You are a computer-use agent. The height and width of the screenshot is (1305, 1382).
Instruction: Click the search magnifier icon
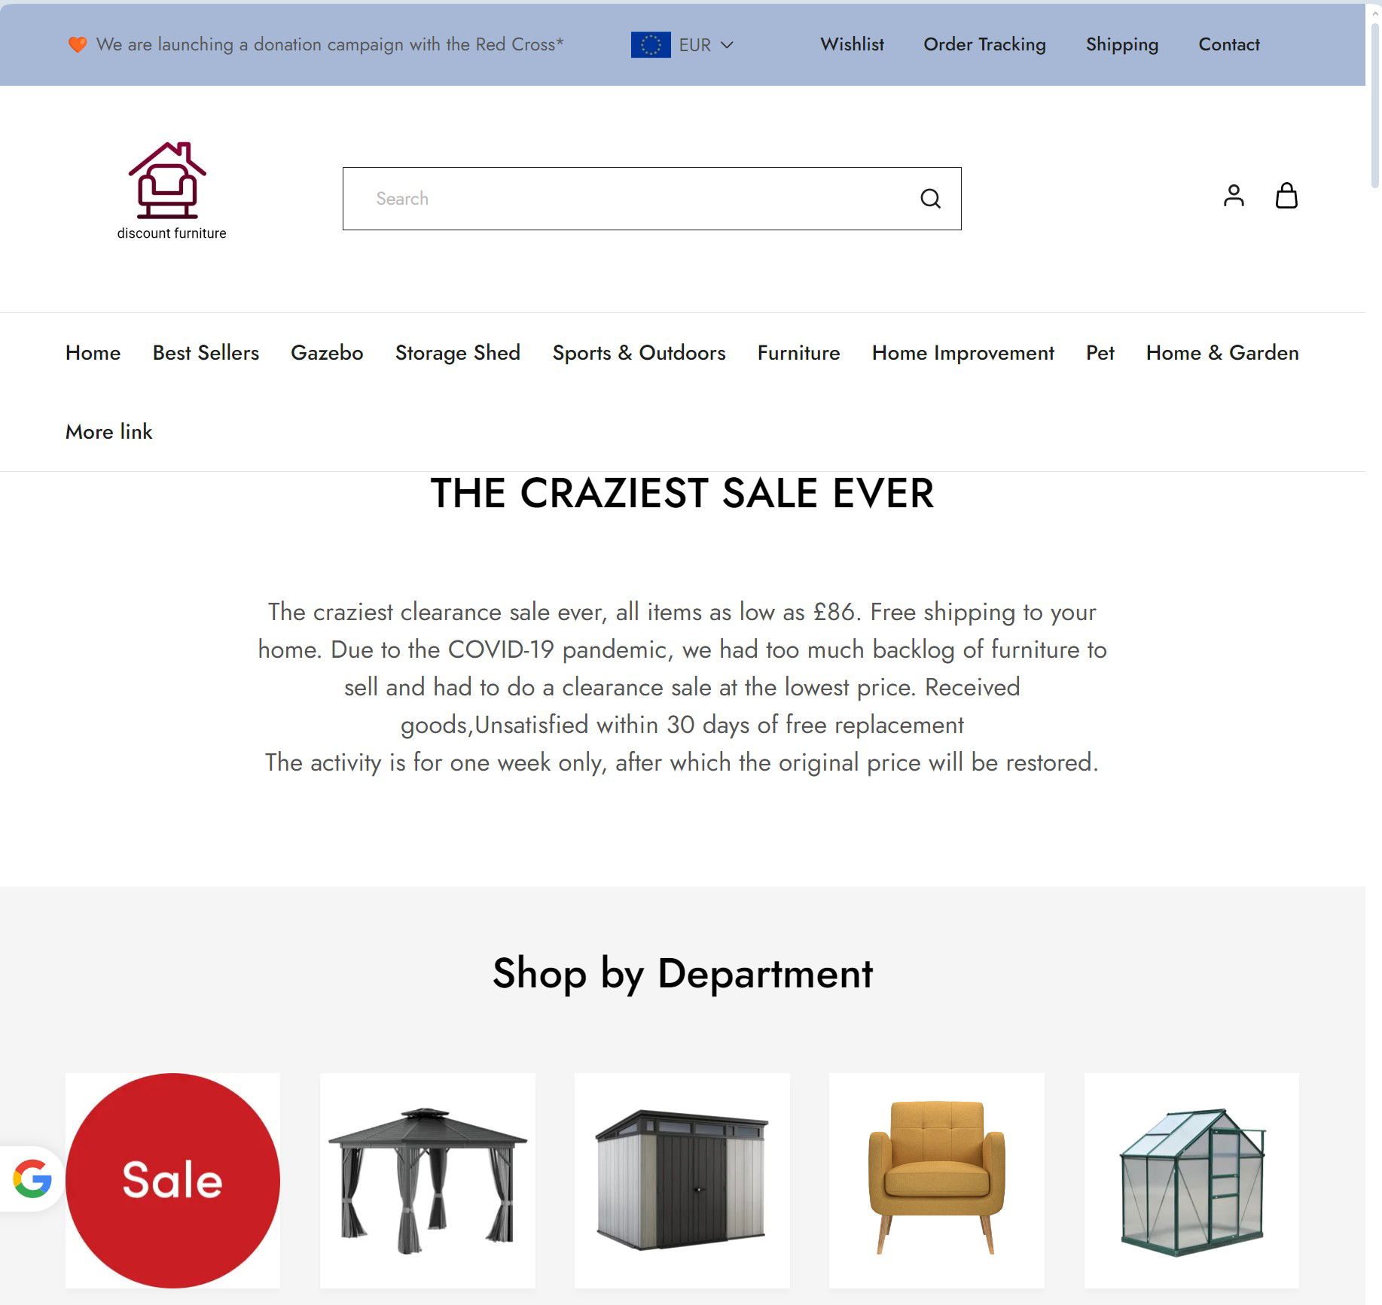[x=930, y=199]
